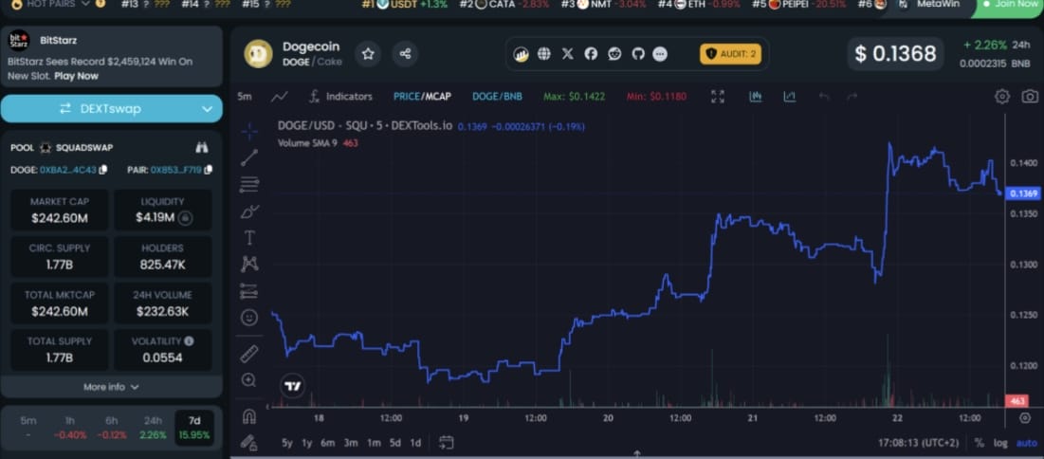Screen dimensions: 1044x459
Task: Click the TradingView logo badge
Action: click(292, 385)
